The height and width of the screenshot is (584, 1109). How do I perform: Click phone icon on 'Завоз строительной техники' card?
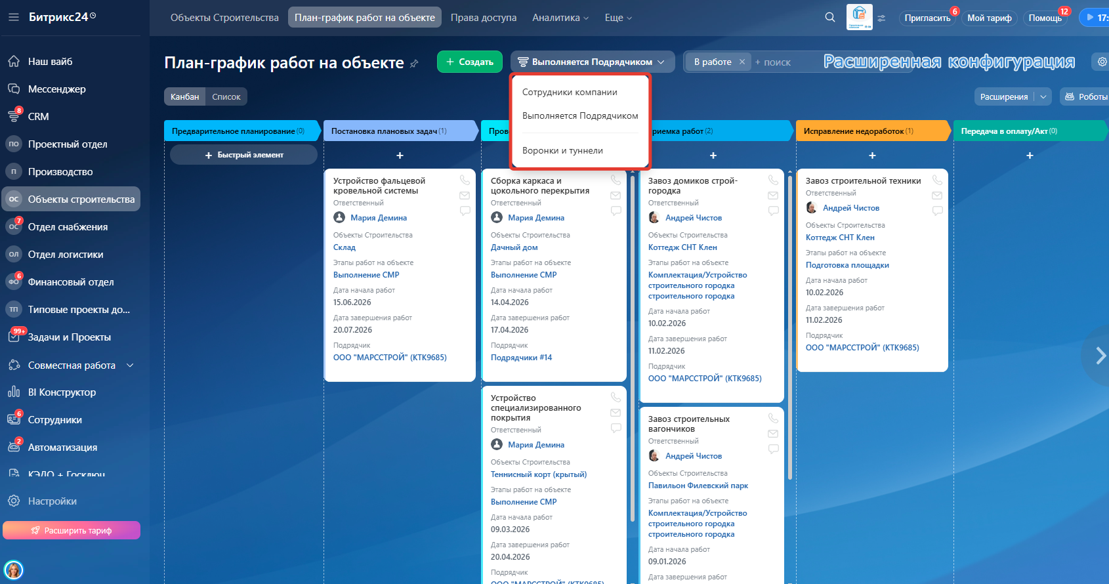pyautogui.click(x=937, y=180)
